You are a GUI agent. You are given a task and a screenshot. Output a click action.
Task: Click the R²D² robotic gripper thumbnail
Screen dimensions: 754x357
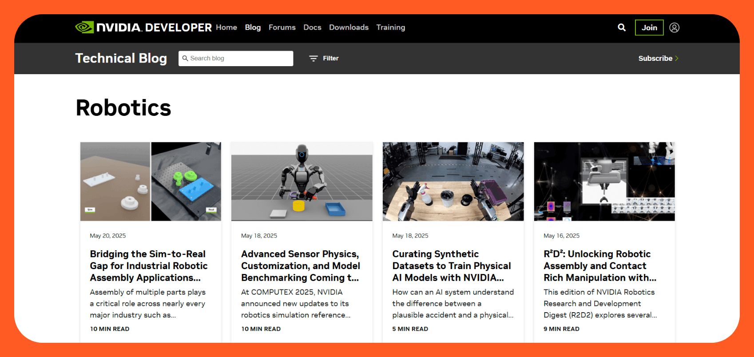604,182
